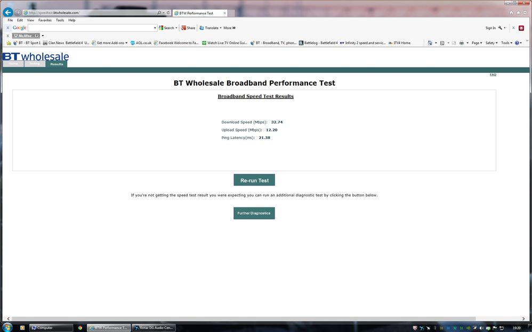The image size is (532, 332).
Task: Switch to Xonar DG Audio Center taskbar window
Action: pos(154,328)
